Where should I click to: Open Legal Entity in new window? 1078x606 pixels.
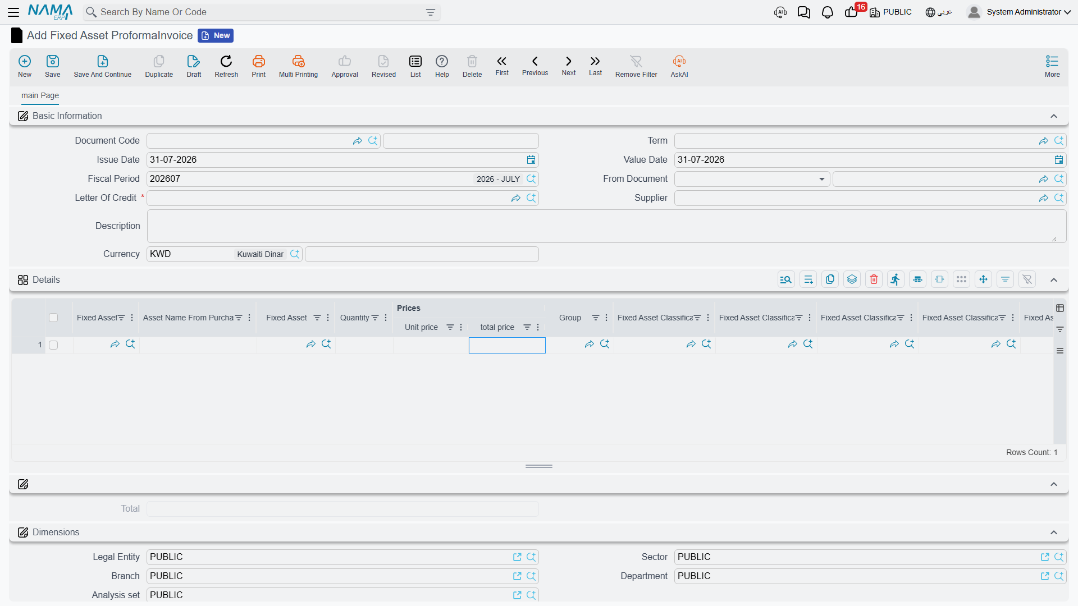pos(517,557)
